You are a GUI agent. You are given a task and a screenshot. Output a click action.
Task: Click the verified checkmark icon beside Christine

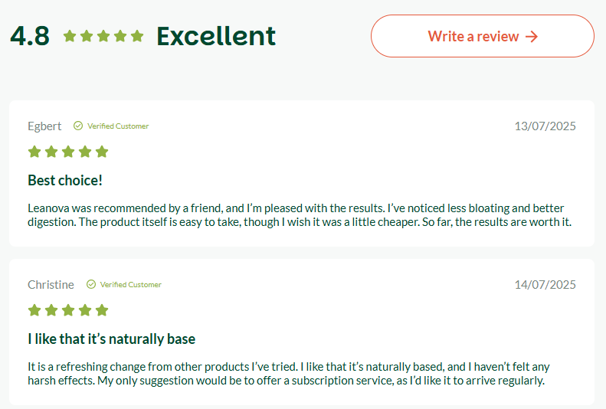click(91, 285)
